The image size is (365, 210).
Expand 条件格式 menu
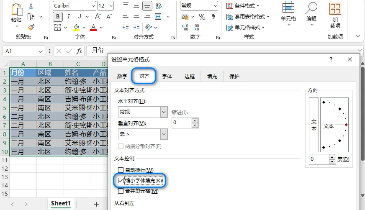243,5
